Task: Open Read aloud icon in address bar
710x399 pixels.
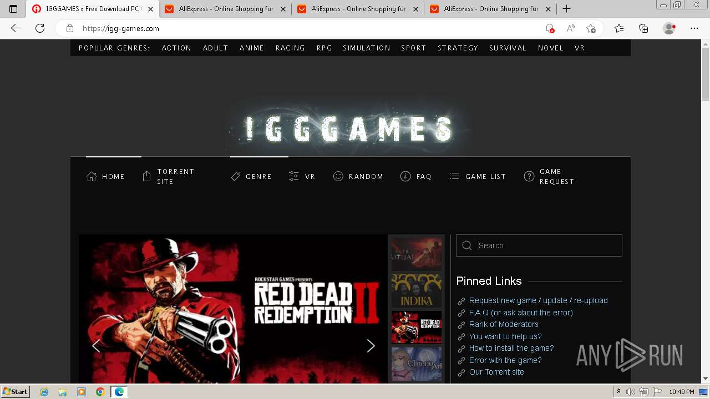Action: [570, 28]
